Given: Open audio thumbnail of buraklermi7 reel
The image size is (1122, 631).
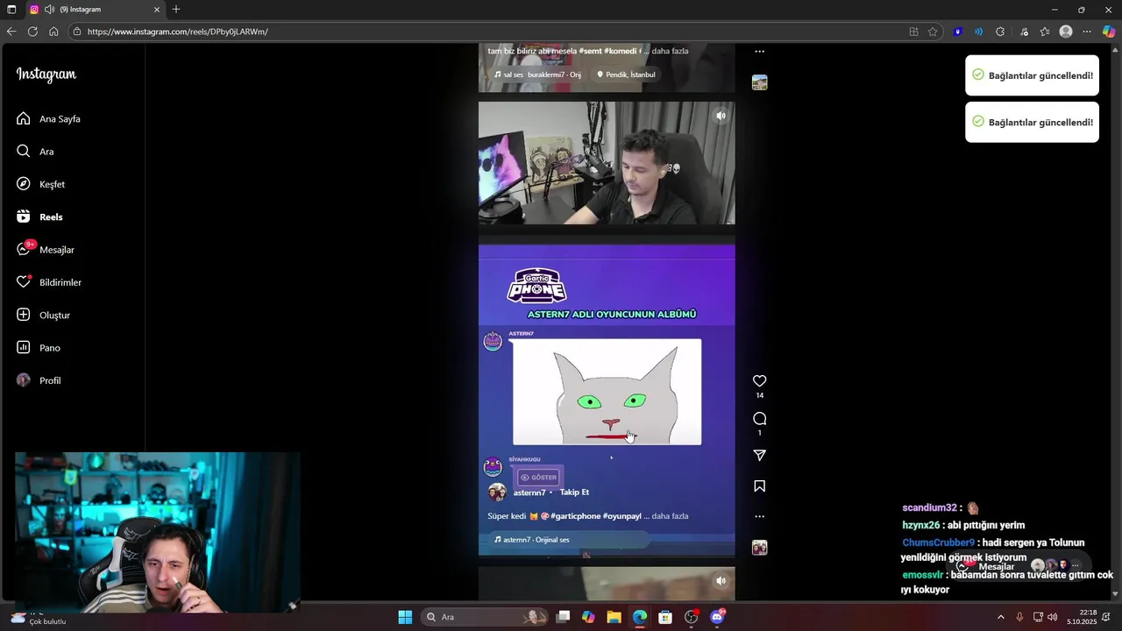Looking at the screenshot, I should click(760, 82).
